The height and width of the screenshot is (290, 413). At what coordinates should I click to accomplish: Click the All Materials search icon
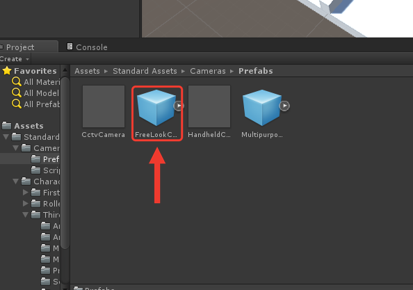point(16,81)
